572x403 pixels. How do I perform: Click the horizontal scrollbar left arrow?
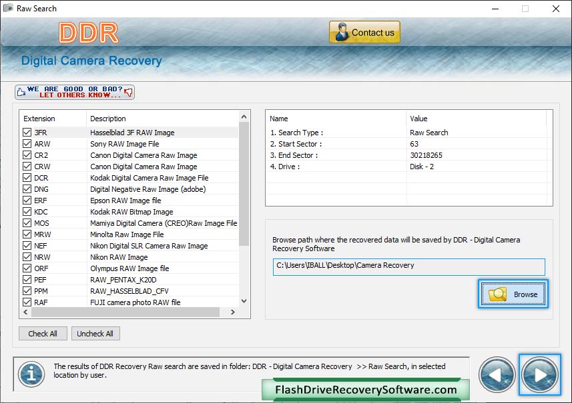pos(25,312)
